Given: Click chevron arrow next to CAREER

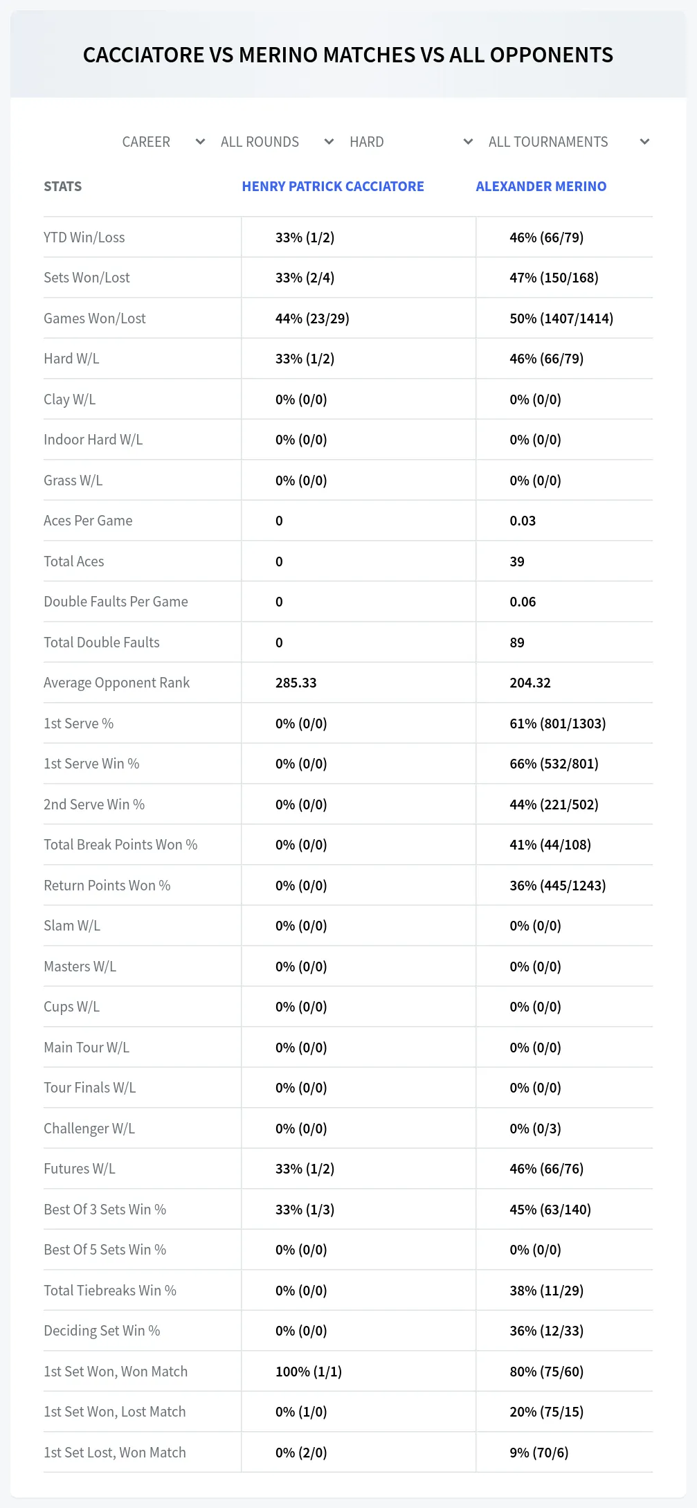Looking at the screenshot, I should (200, 142).
